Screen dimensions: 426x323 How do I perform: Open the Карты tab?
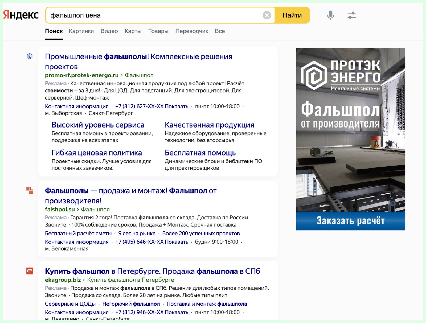pyautogui.click(x=133, y=31)
